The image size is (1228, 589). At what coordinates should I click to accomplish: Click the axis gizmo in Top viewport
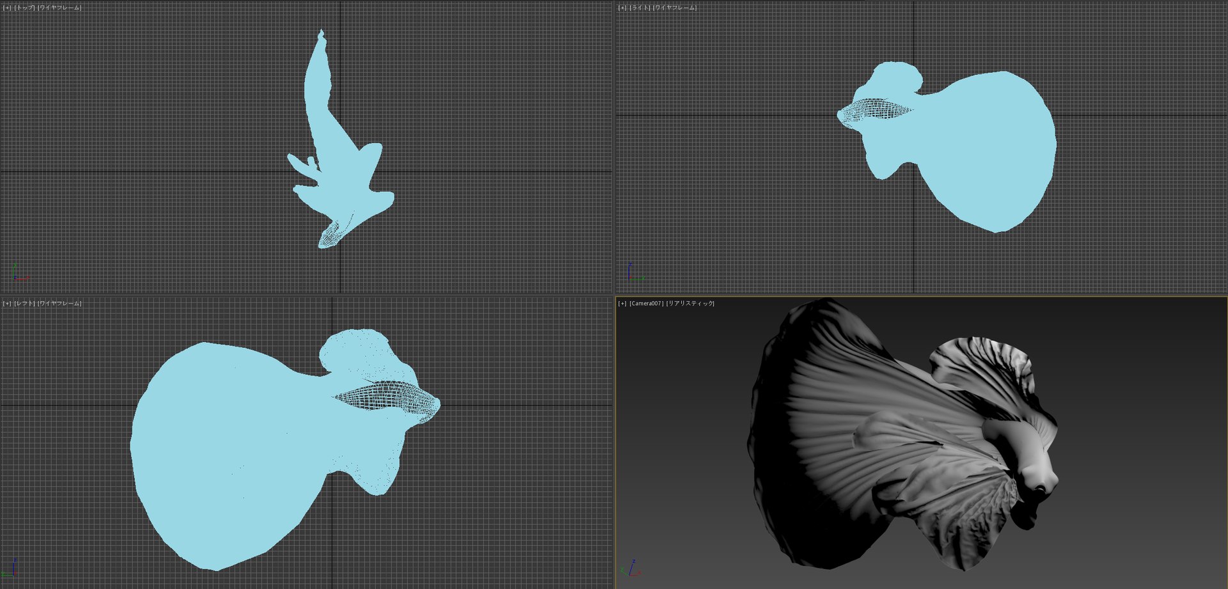tap(20, 273)
